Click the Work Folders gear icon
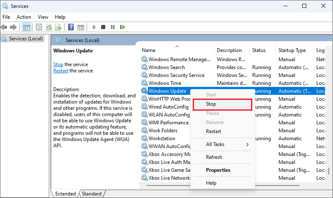 [x=144, y=130]
